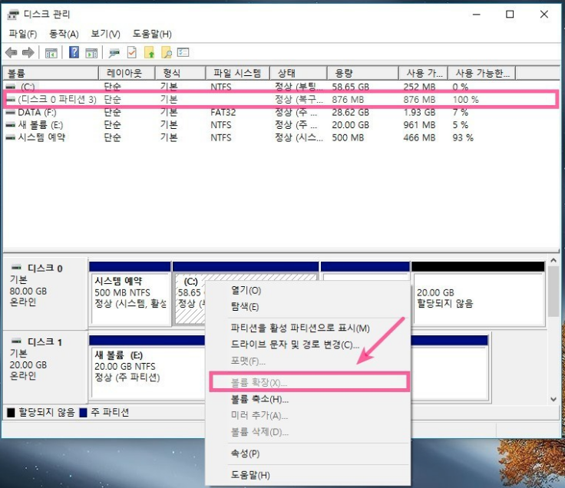This screenshot has height=488, width=565.
Task: Toggle the action pane toolbar icon
Action: click(x=91, y=53)
